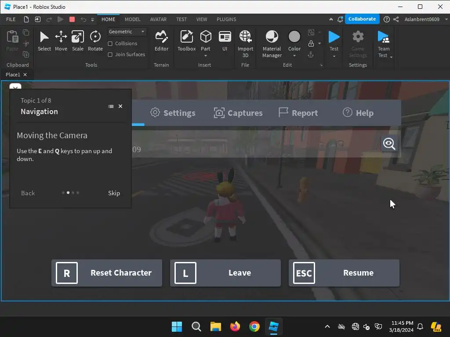Expand the quick access toolbar dropdown
The image size is (450, 337).
point(92,19)
